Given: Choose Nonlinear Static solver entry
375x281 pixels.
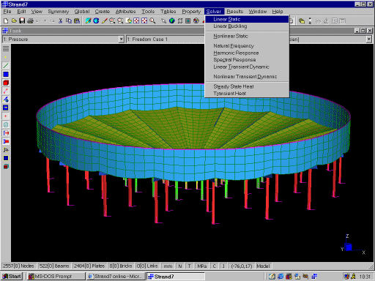Looking at the screenshot, I should 247,36.
